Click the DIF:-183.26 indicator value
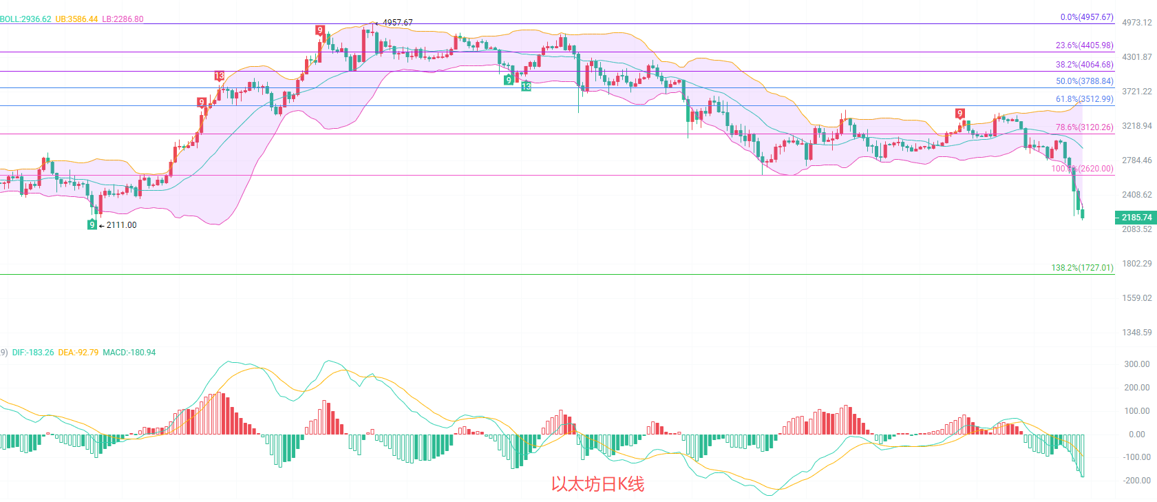 click(33, 353)
